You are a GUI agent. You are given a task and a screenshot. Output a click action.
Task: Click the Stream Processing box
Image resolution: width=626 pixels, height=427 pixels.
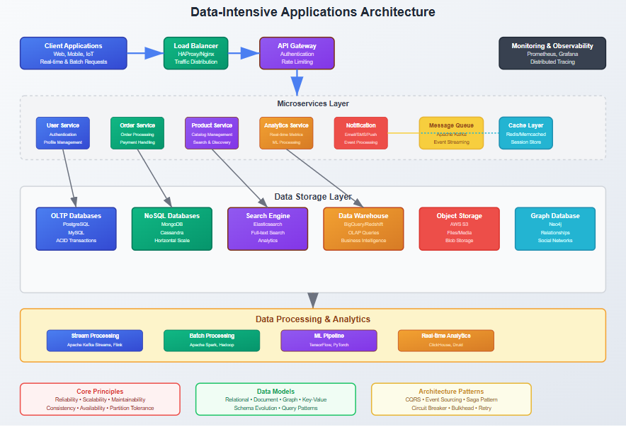point(95,340)
